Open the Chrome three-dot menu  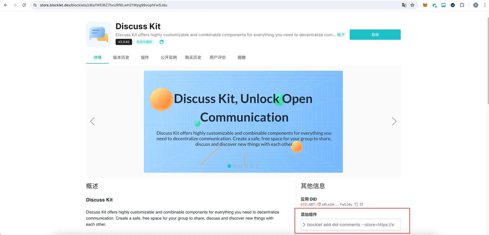485,5
